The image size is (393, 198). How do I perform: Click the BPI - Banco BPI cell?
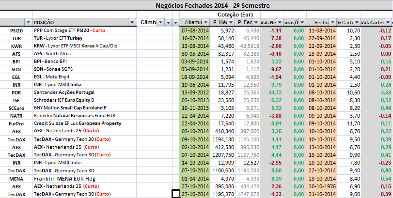[x=84, y=61]
